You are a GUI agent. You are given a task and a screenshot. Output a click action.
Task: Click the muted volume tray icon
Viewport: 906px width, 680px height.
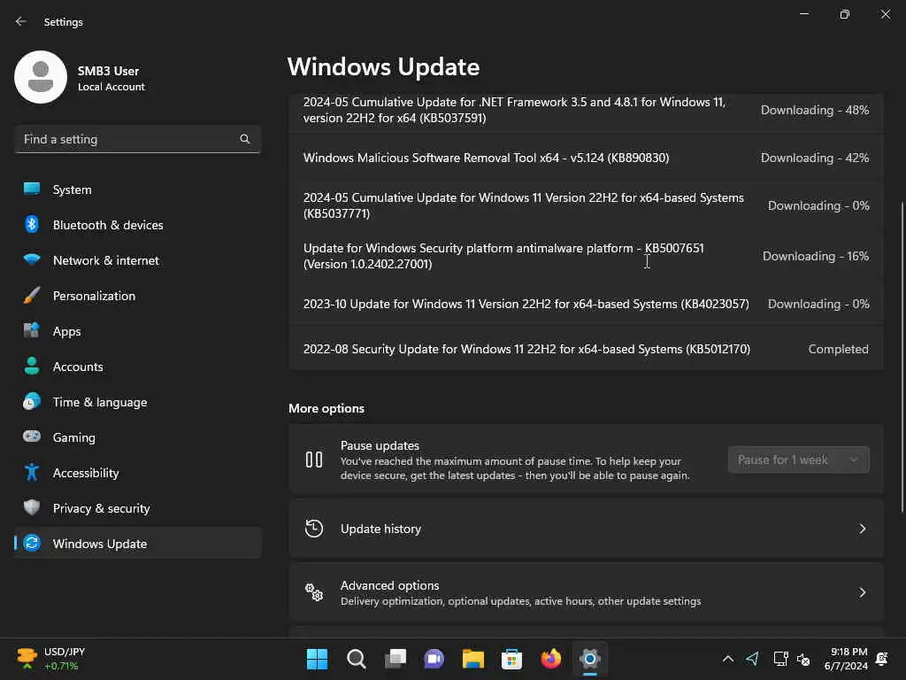click(x=803, y=659)
